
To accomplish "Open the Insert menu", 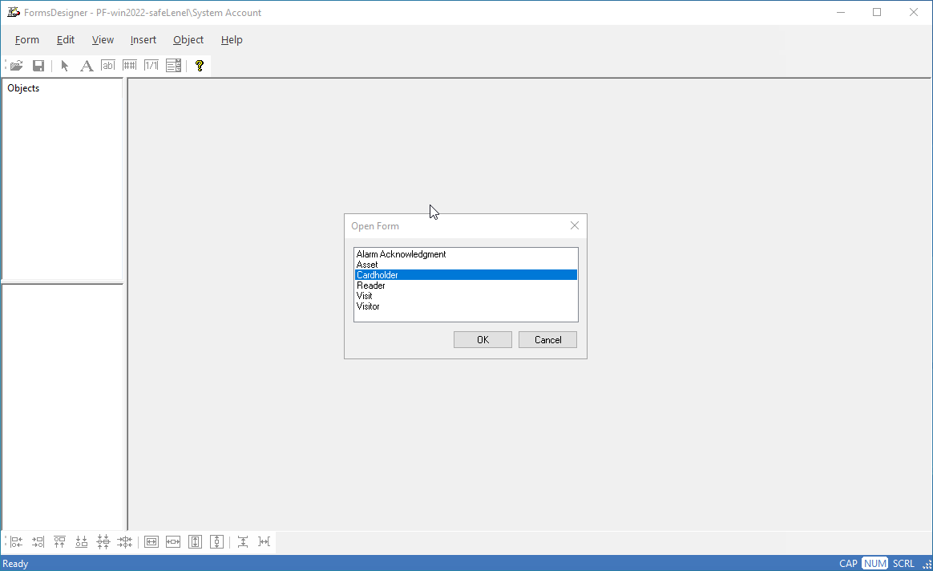I will (x=143, y=40).
